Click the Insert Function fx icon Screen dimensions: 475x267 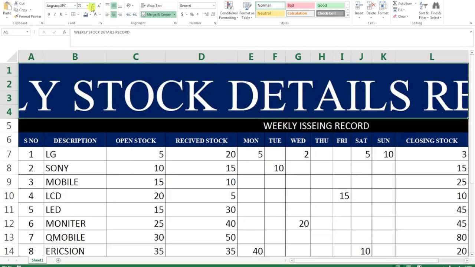pos(64,32)
